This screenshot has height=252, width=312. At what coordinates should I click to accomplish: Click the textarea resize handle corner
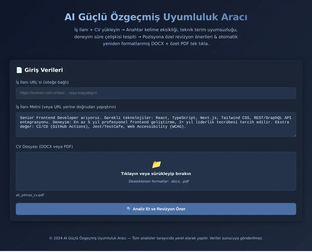pos(294,135)
